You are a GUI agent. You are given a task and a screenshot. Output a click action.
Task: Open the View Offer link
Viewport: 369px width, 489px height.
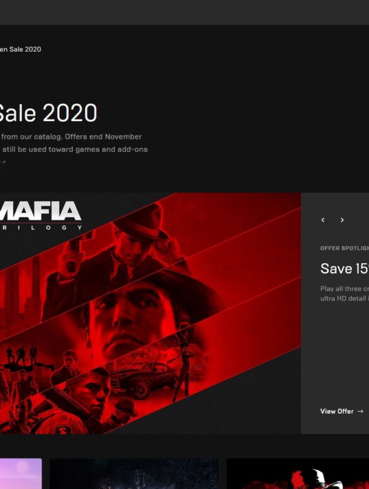342,411
